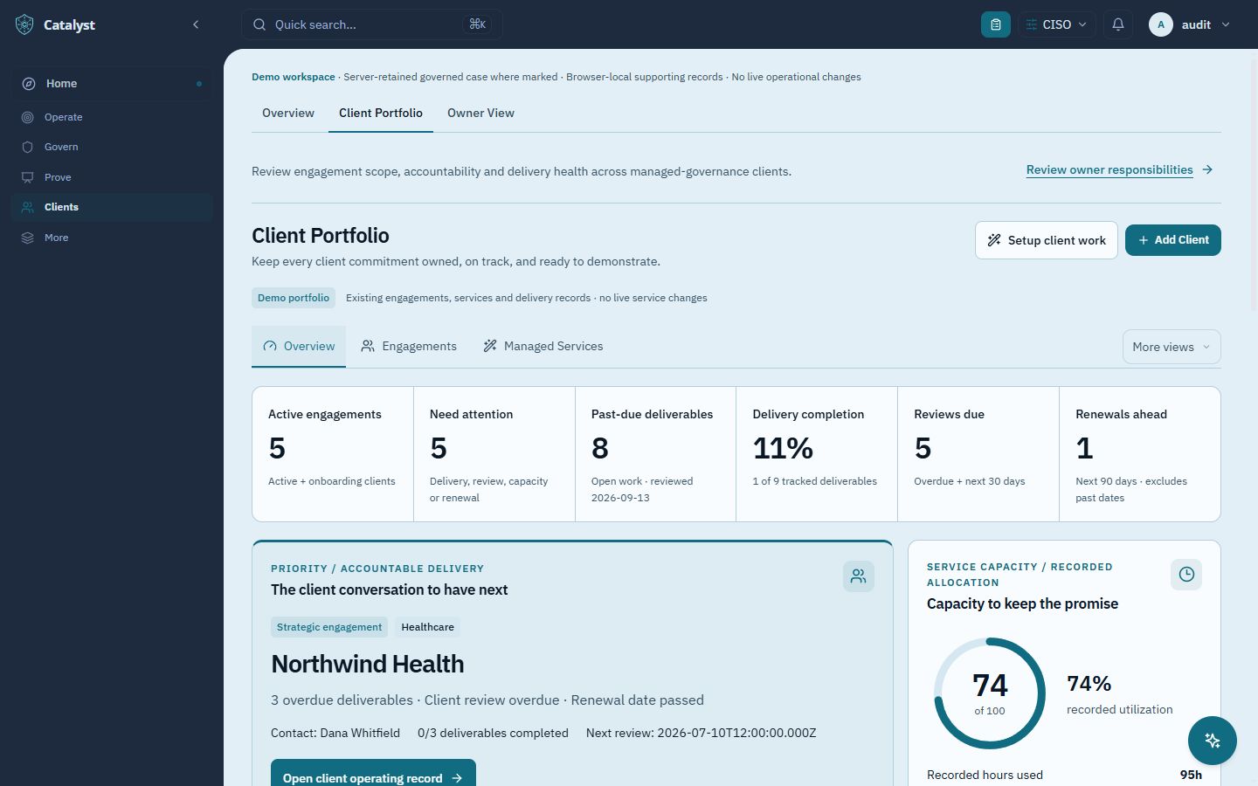Image resolution: width=1258 pixels, height=786 pixels.
Task: Open the CISO role dropdown
Action: tap(1057, 24)
